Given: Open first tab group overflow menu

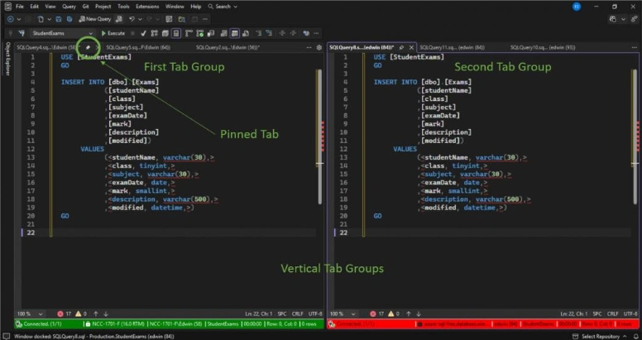Looking at the screenshot, I should 309,47.
